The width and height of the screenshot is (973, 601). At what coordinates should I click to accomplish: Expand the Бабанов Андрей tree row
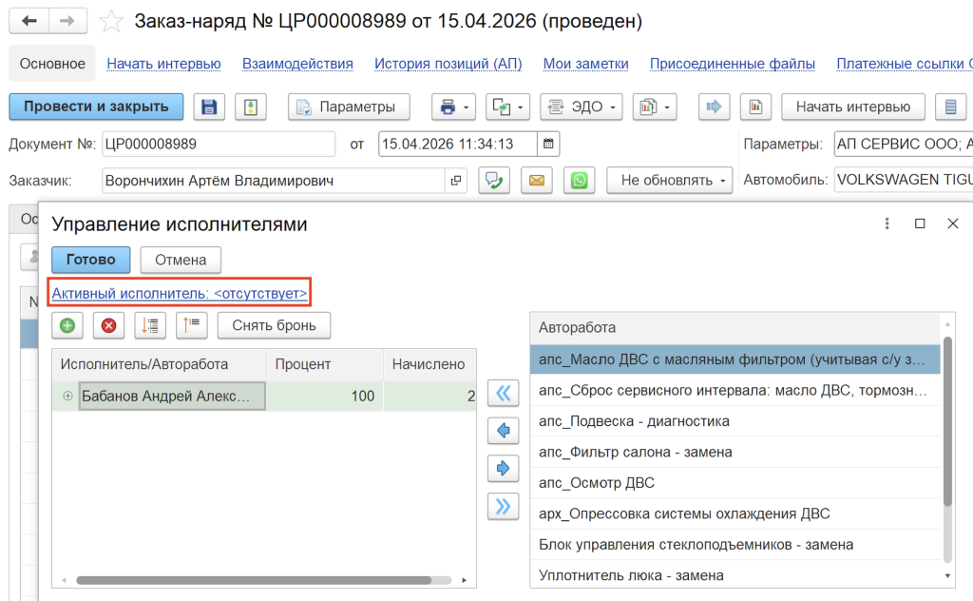click(67, 397)
